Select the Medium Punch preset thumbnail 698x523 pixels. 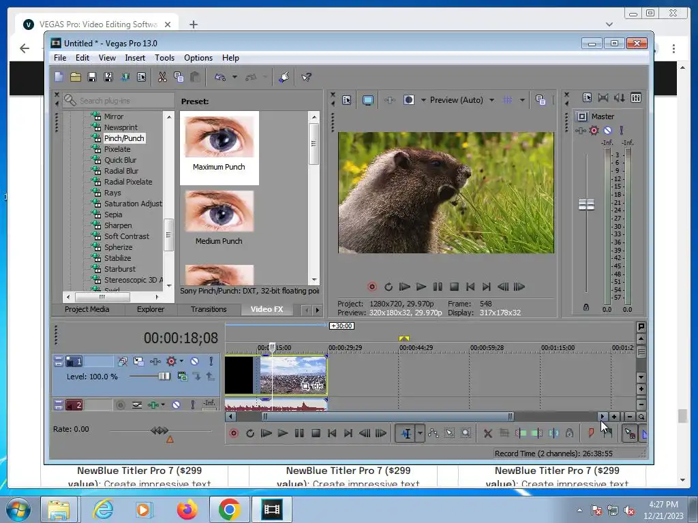point(219,212)
